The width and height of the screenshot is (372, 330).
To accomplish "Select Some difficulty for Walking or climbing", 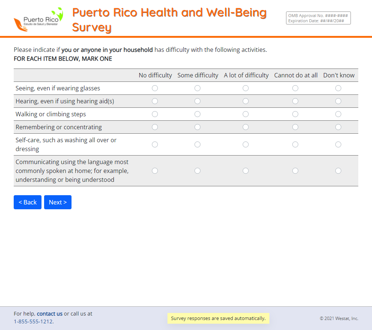I will 197,114.
